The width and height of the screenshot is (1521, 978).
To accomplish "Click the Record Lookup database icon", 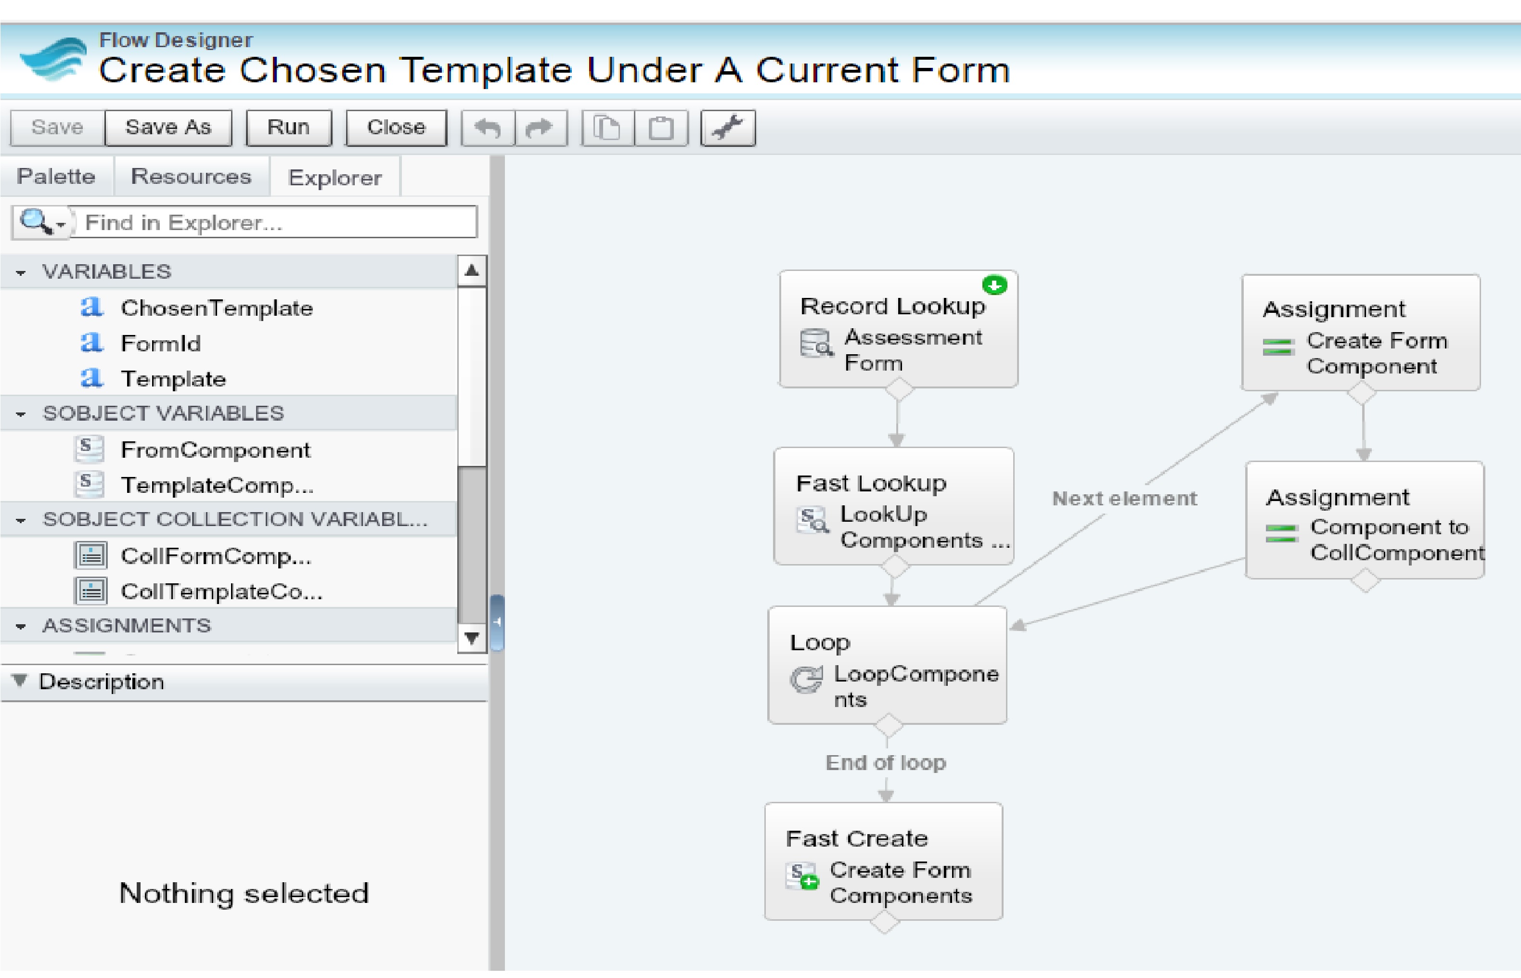I will [x=815, y=344].
